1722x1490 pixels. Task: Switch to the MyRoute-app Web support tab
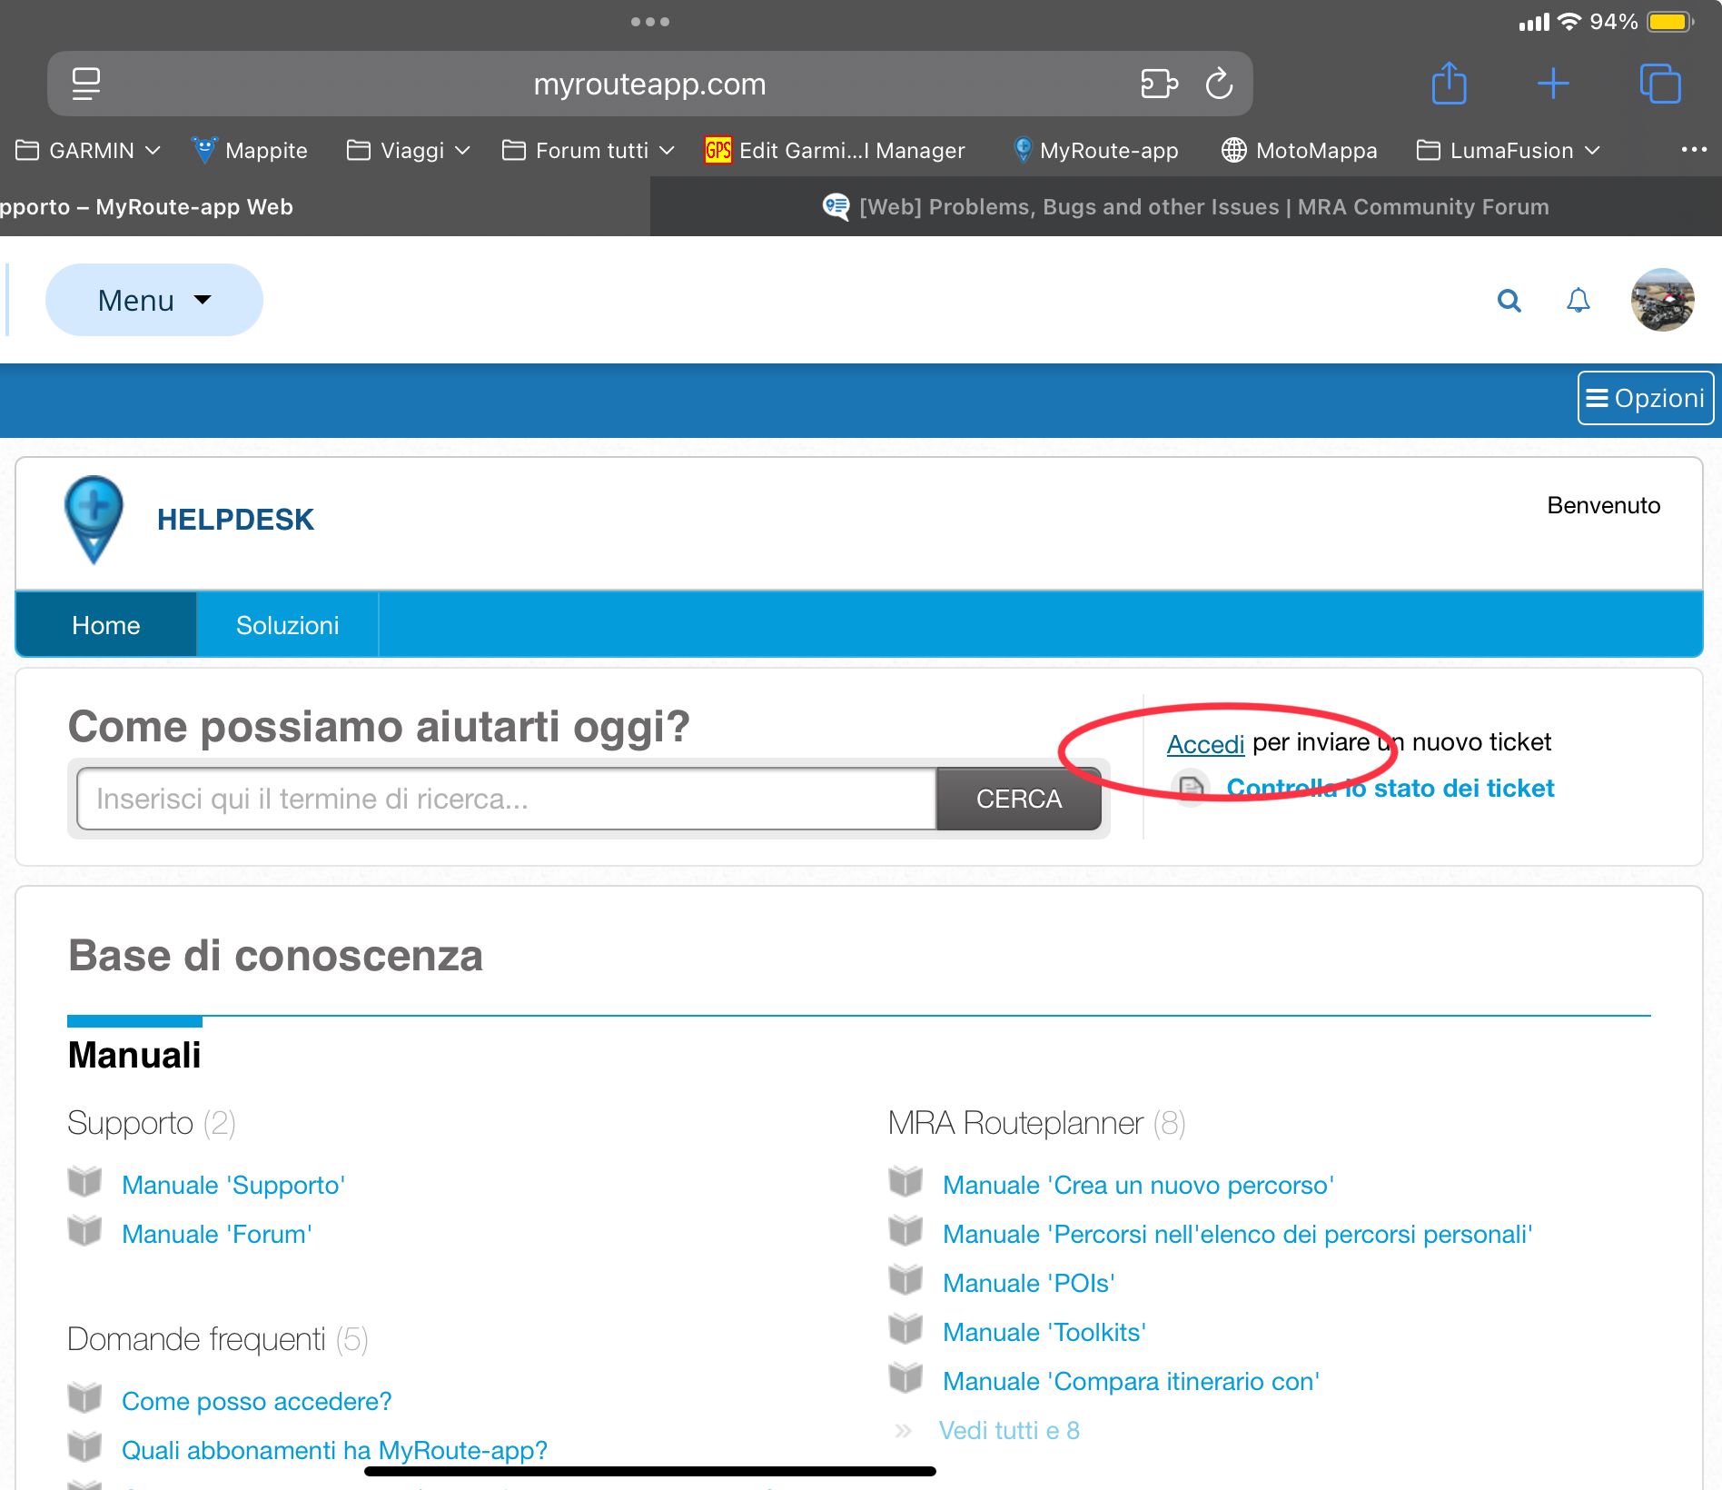click(x=325, y=206)
